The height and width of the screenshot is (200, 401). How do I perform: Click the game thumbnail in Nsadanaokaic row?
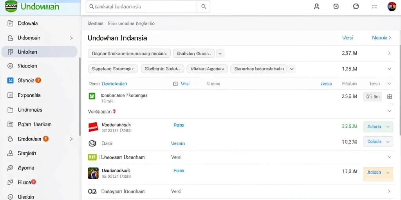pos(93,173)
